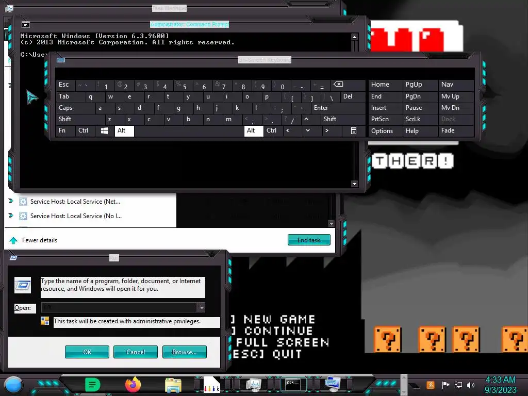Viewport: 528px width, 396px height.
Task: Switch to Command Prompt on the taskbar
Action: [x=293, y=384]
